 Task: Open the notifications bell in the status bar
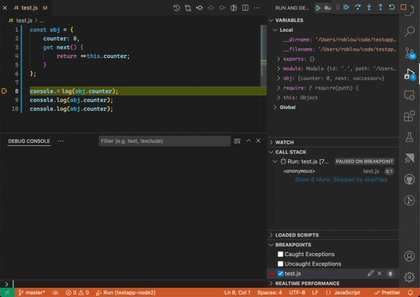pos(410,292)
